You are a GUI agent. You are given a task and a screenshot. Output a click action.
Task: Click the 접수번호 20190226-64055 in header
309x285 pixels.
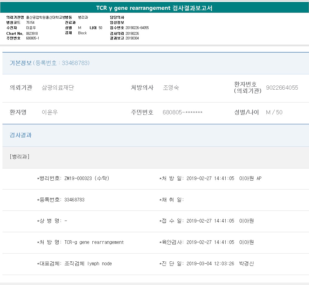(137, 28)
